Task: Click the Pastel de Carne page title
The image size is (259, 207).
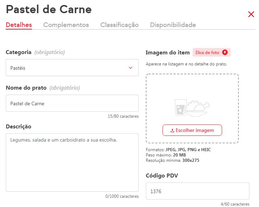Action: point(49,10)
